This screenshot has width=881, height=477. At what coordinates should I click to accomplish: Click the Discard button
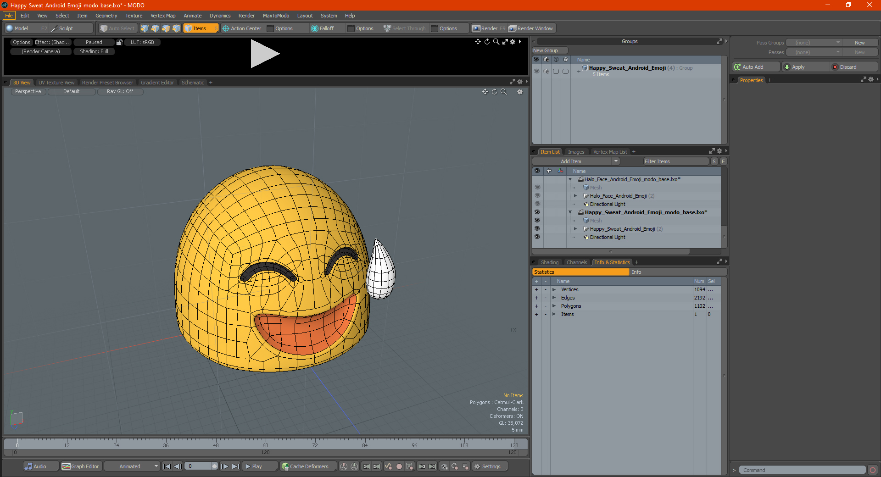point(853,67)
